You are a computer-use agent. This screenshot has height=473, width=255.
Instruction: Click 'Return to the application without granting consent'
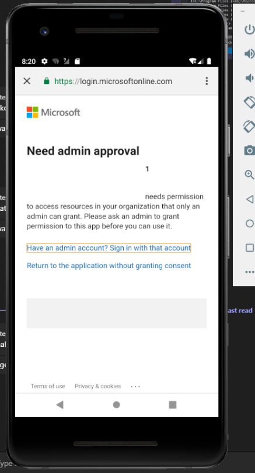tap(109, 266)
